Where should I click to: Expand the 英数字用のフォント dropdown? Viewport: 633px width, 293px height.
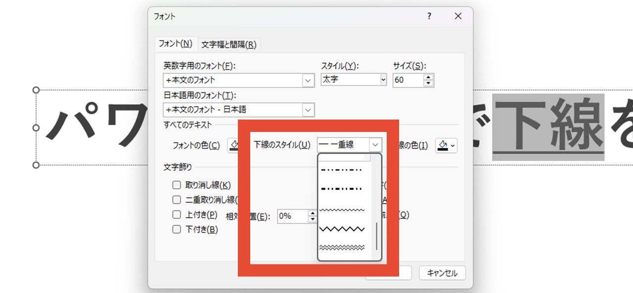309,80
